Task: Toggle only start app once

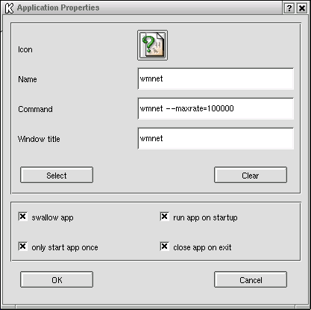Action: tap(22, 247)
